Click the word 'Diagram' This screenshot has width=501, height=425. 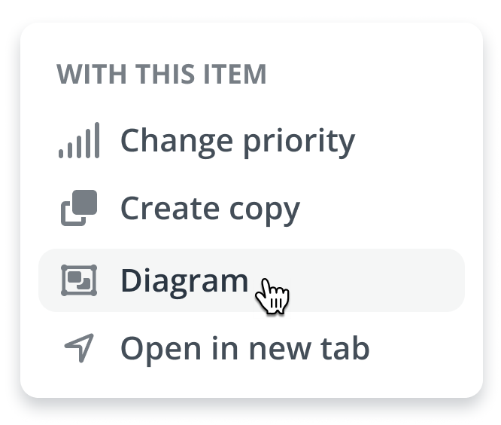pos(184,280)
